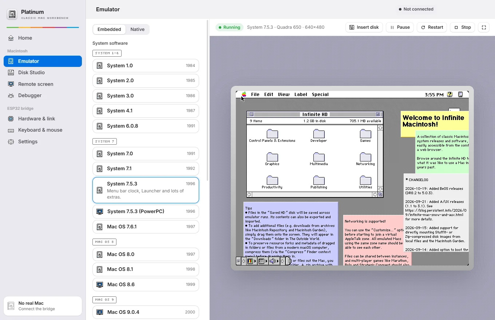Click the Insert disk button
The width and height of the screenshot is (495, 320).
point(364,27)
